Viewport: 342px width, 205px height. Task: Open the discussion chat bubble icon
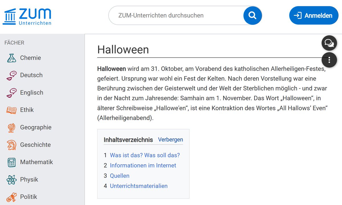(329, 43)
